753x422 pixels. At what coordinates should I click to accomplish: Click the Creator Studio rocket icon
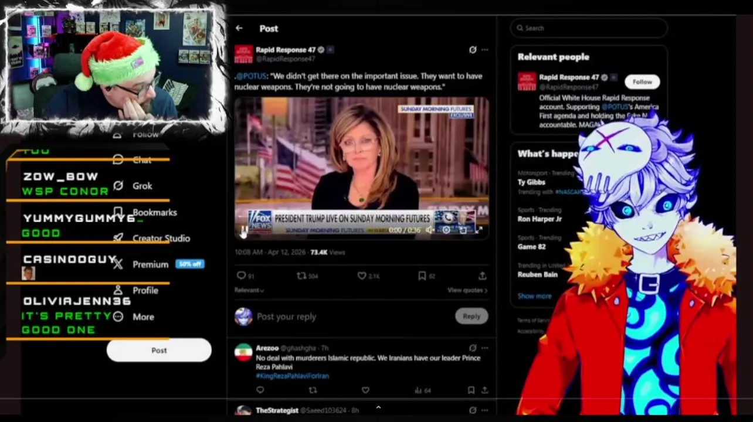(118, 238)
